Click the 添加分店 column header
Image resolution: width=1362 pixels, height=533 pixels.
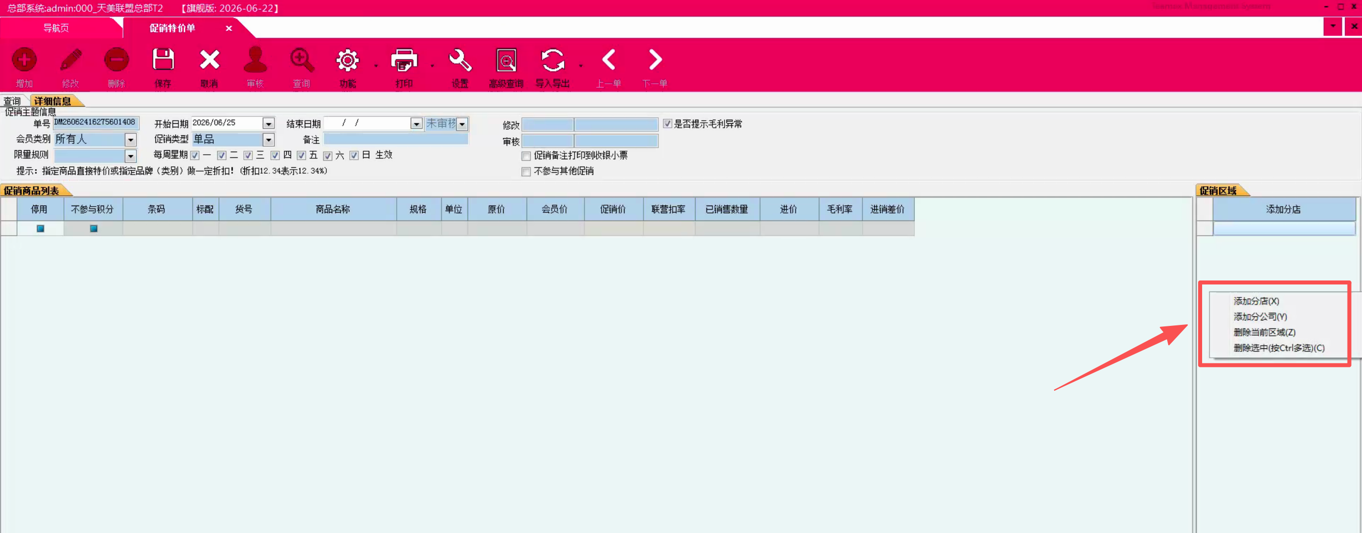point(1284,209)
